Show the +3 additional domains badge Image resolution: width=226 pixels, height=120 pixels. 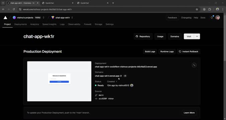tap(125, 76)
